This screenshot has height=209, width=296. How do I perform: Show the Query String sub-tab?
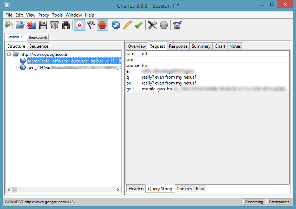(160, 189)
